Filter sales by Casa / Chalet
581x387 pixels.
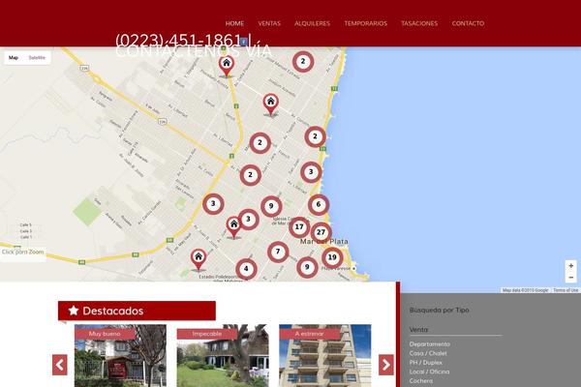pyautogui.click(x=428, y=353)
